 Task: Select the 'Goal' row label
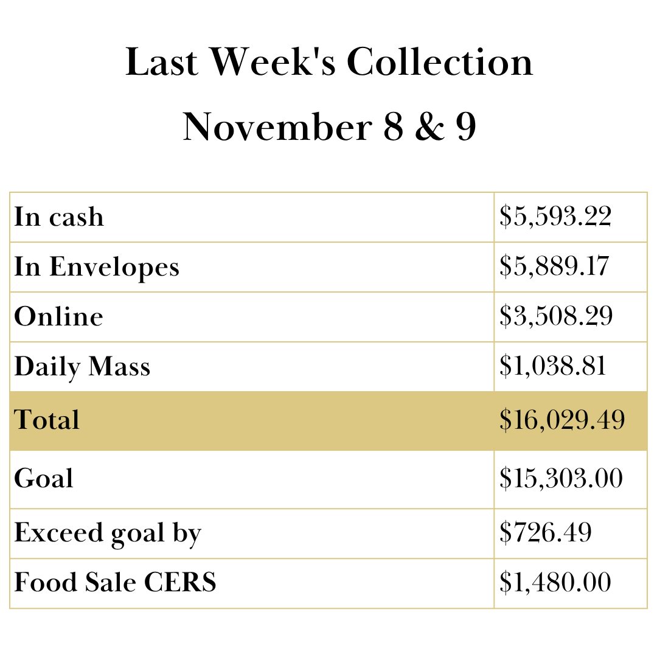(44, 479)
